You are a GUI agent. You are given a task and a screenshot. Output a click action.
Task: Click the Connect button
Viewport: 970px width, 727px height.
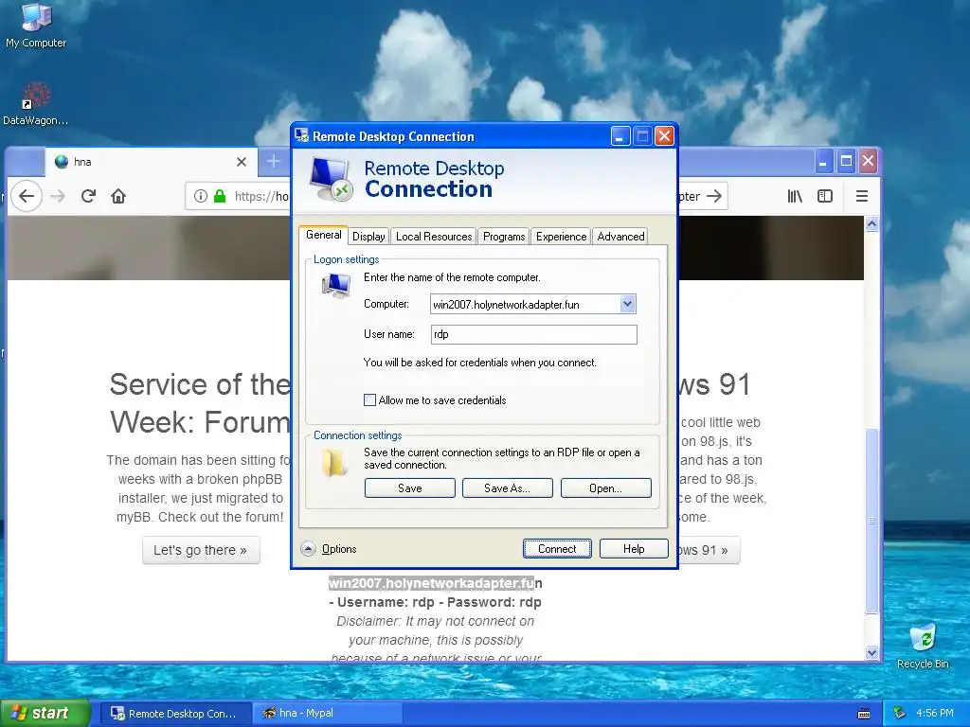pyautogui.click(x=557, y=548)
